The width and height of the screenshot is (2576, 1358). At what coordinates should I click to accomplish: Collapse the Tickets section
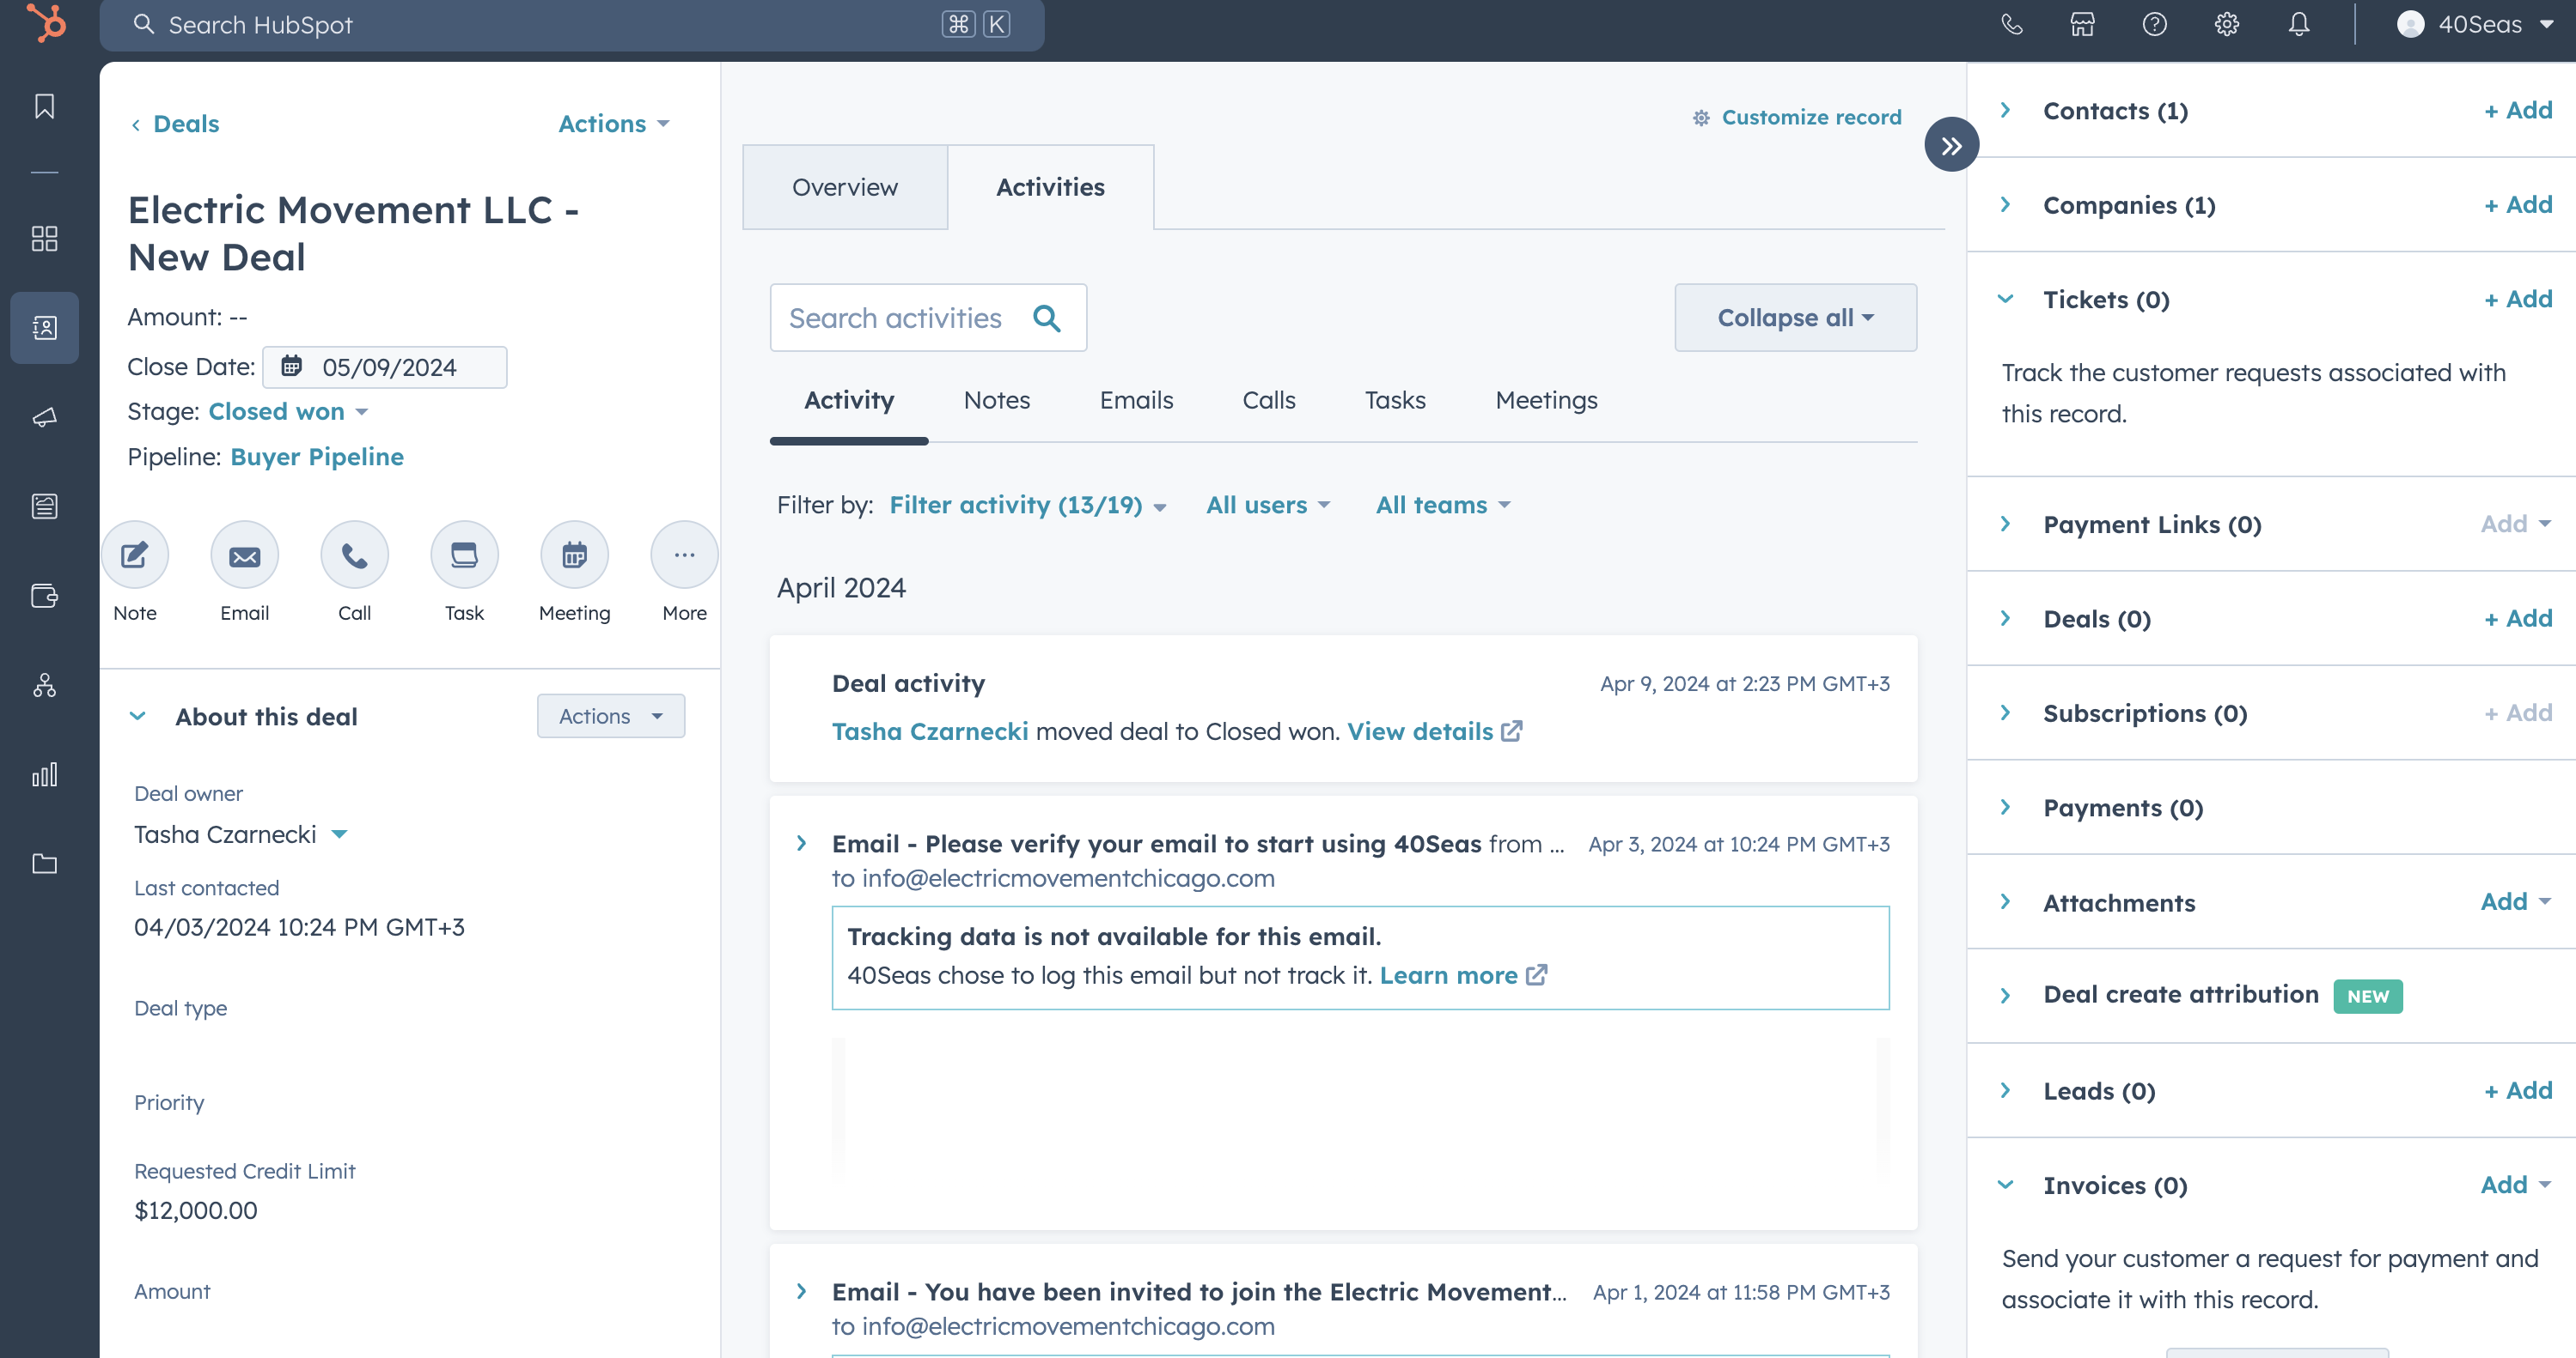point(2005,299)
